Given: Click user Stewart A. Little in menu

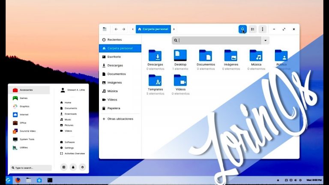Looking at the screenshot, I should pos(72,90).
